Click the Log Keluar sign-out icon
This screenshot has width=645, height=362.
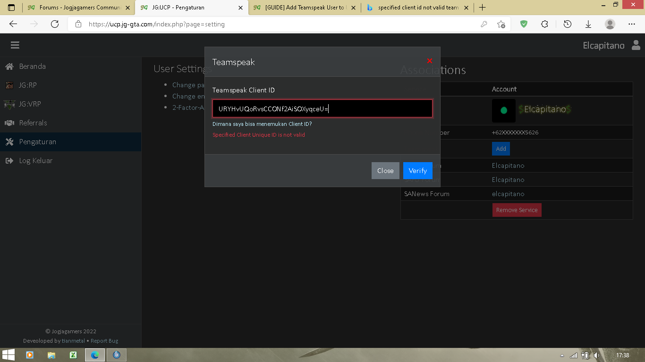pyautogui.click(x=9, y=161)
